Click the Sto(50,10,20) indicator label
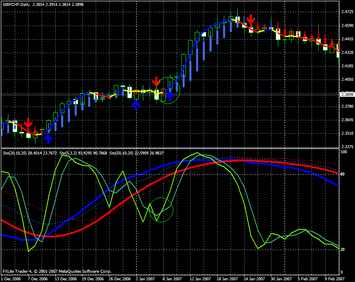 [x=121, y=153]
